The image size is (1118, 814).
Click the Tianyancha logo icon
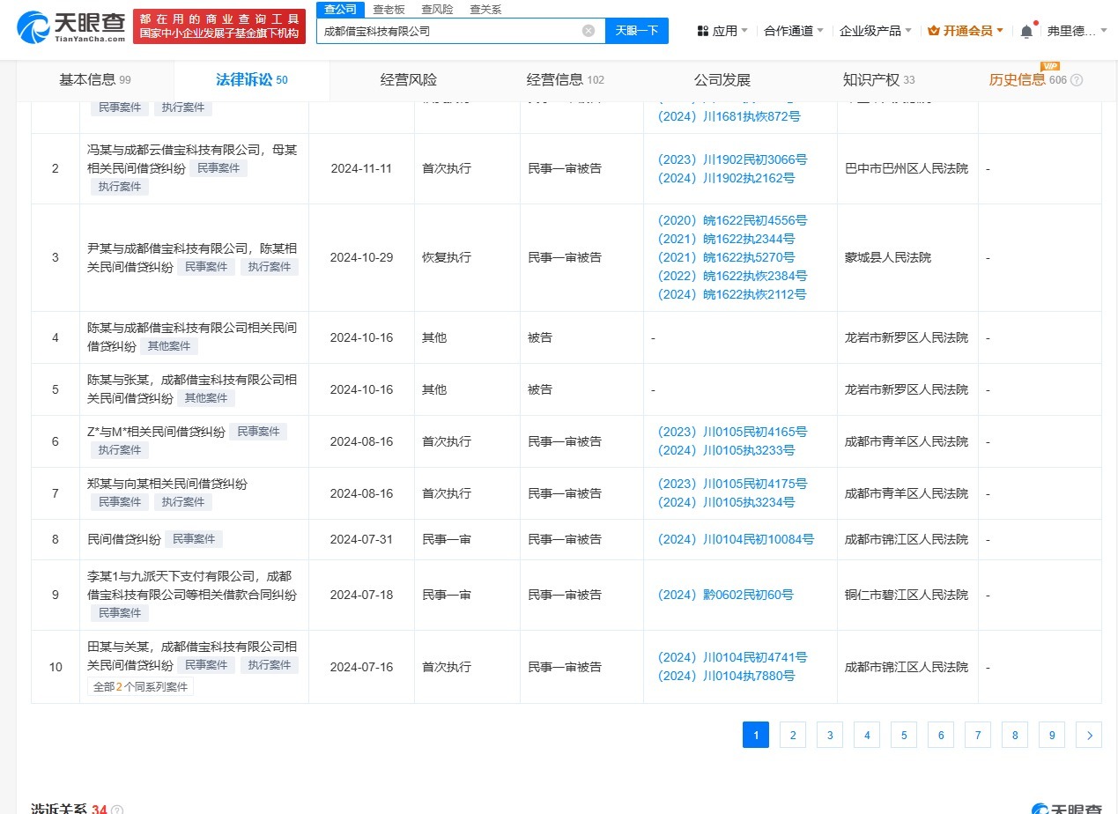(31, 27)
